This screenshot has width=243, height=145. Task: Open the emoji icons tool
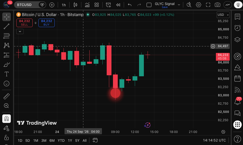[7, 84]
